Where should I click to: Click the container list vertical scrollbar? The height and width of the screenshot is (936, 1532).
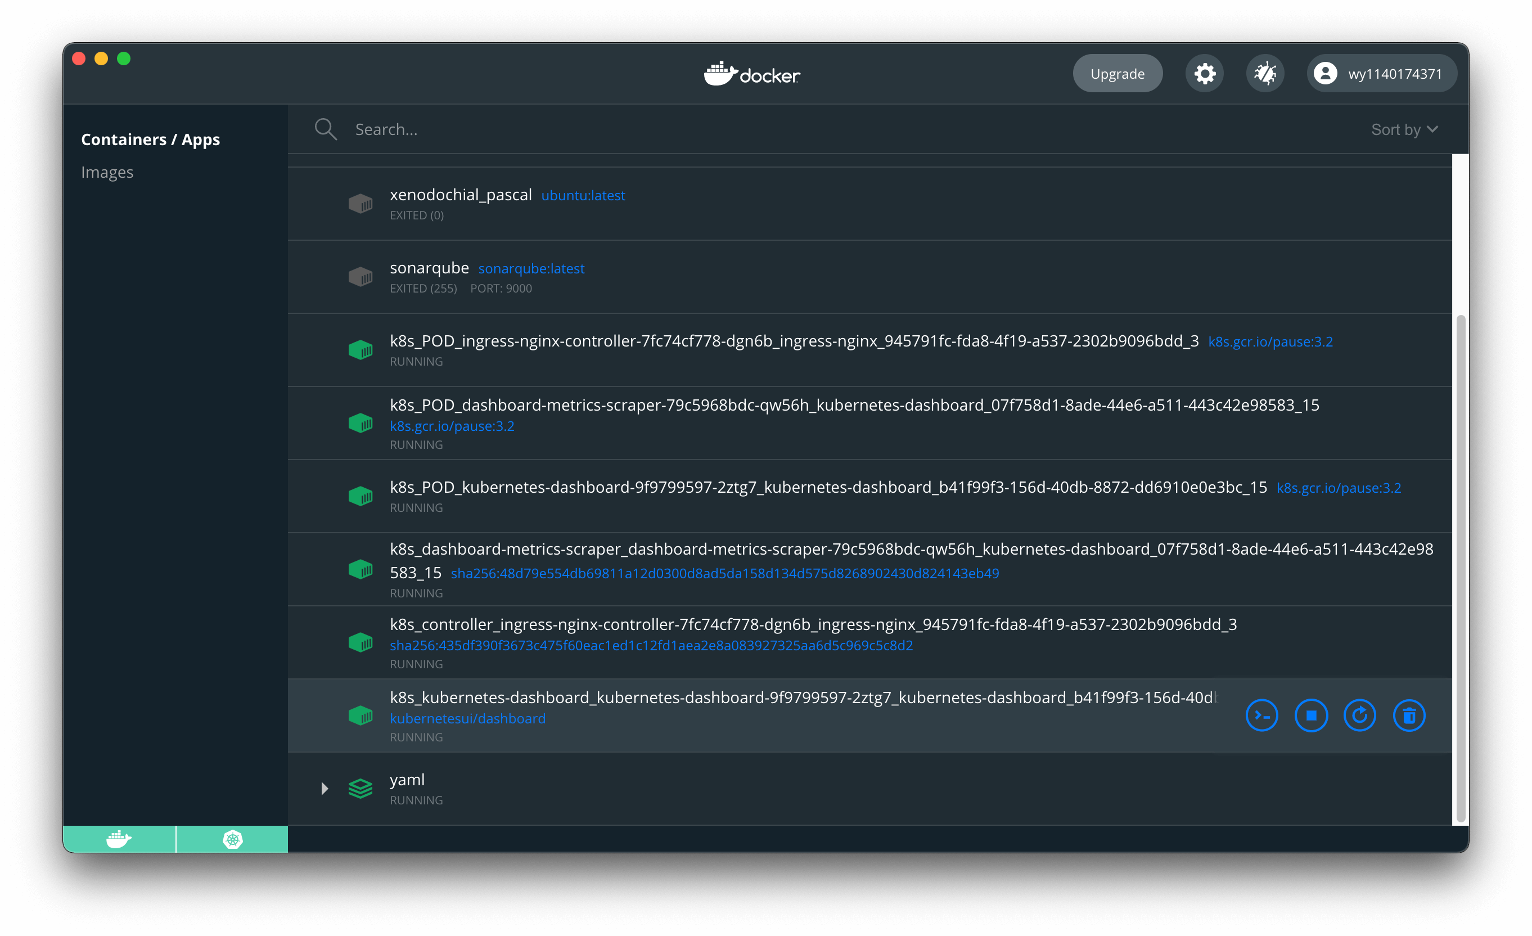(1461, 569)
